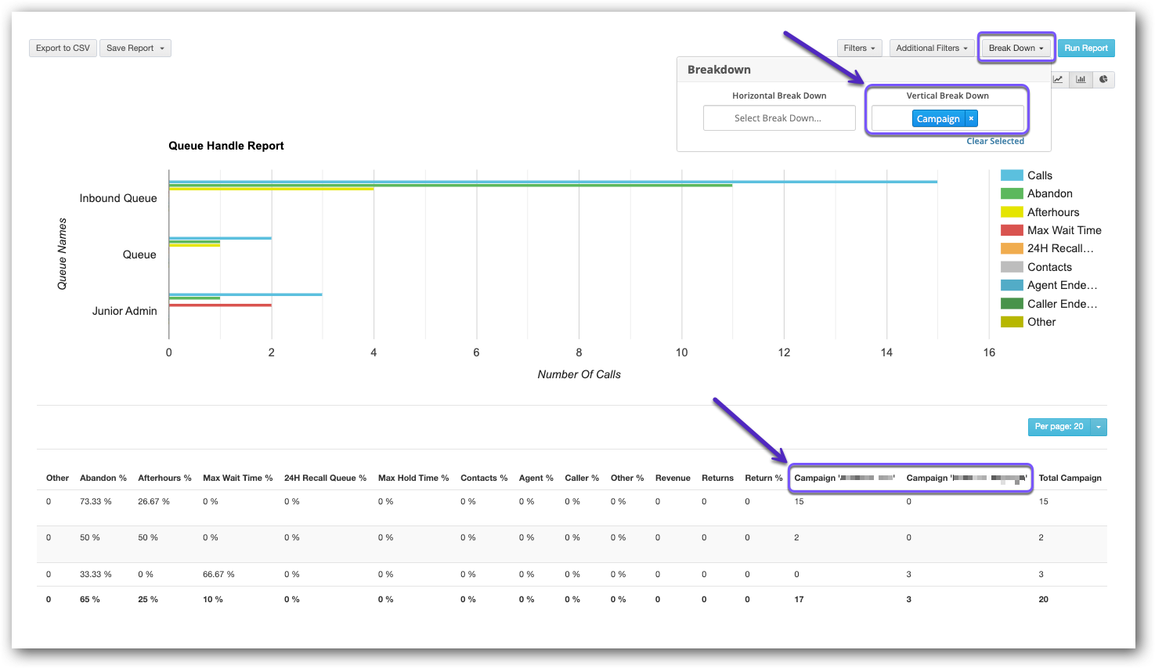Export the report to CSV
Image resolution: width=1155 pixels, height=668 pixels.
(62, 48)
